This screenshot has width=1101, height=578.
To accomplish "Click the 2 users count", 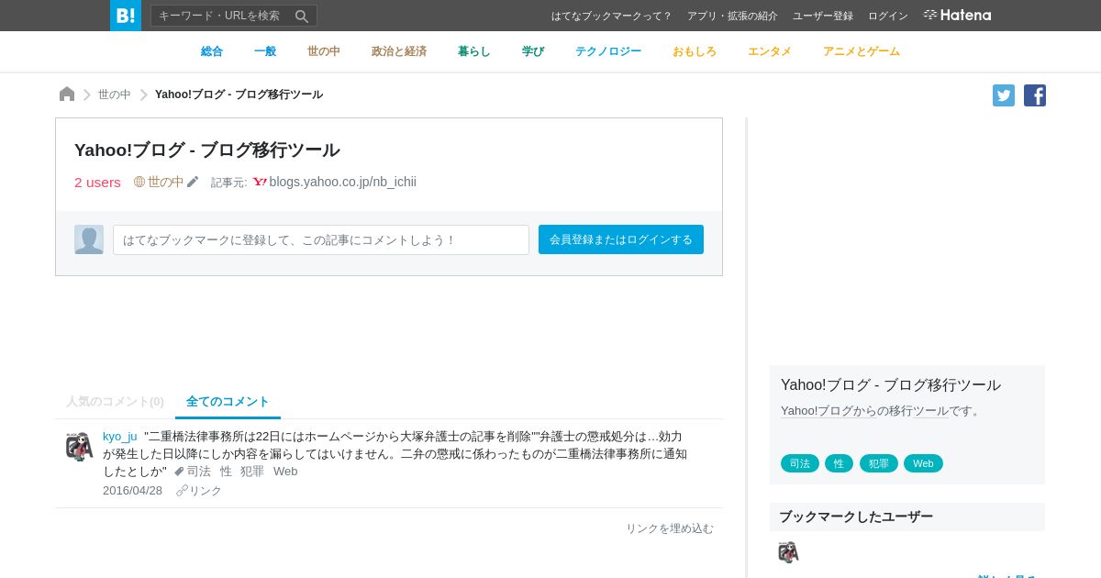I will click(x=97, y=182).
